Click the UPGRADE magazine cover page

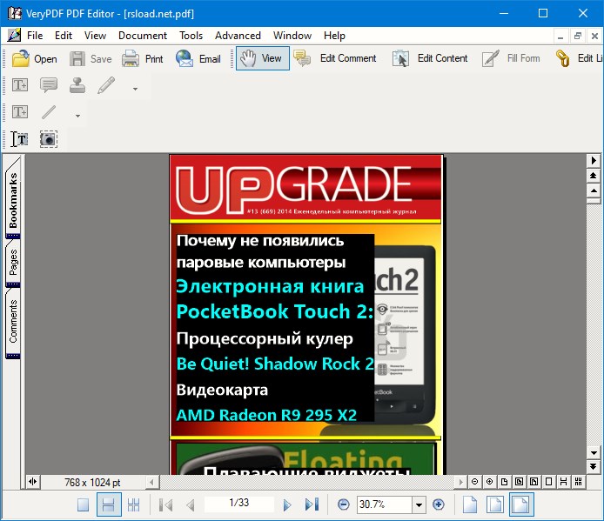[306, 315]
